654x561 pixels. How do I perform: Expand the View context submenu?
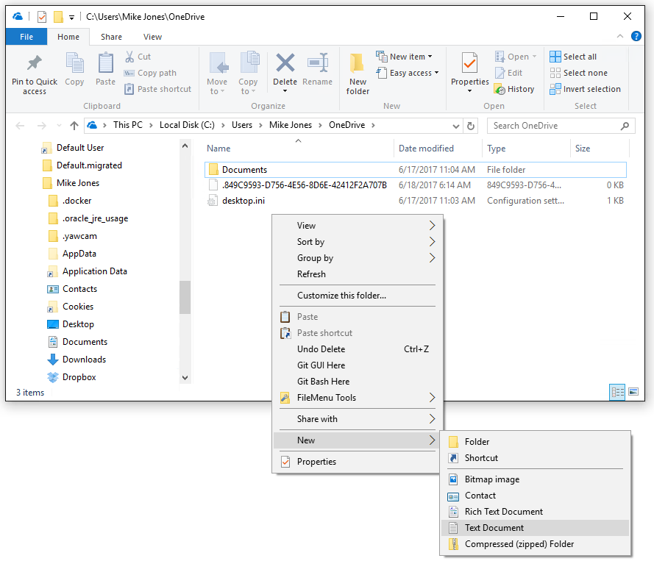tap(357, 226)
